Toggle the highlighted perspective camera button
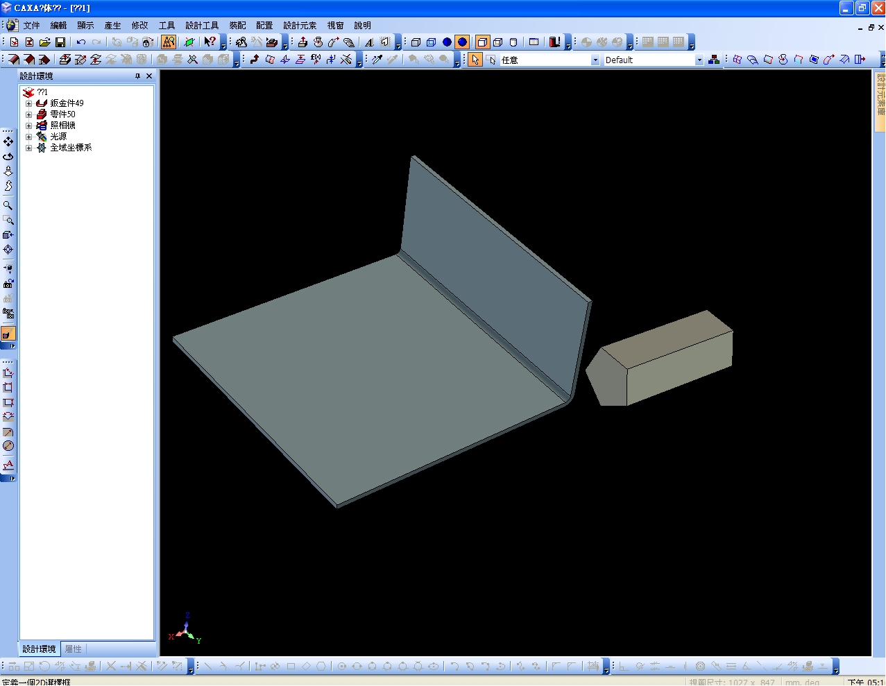Screen dimensions: 886x686 (8, 334)
